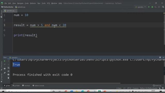This screenshot has width=165, height=93.
Task: Toggle the read-only lock icon
Action: pos(160,88)
